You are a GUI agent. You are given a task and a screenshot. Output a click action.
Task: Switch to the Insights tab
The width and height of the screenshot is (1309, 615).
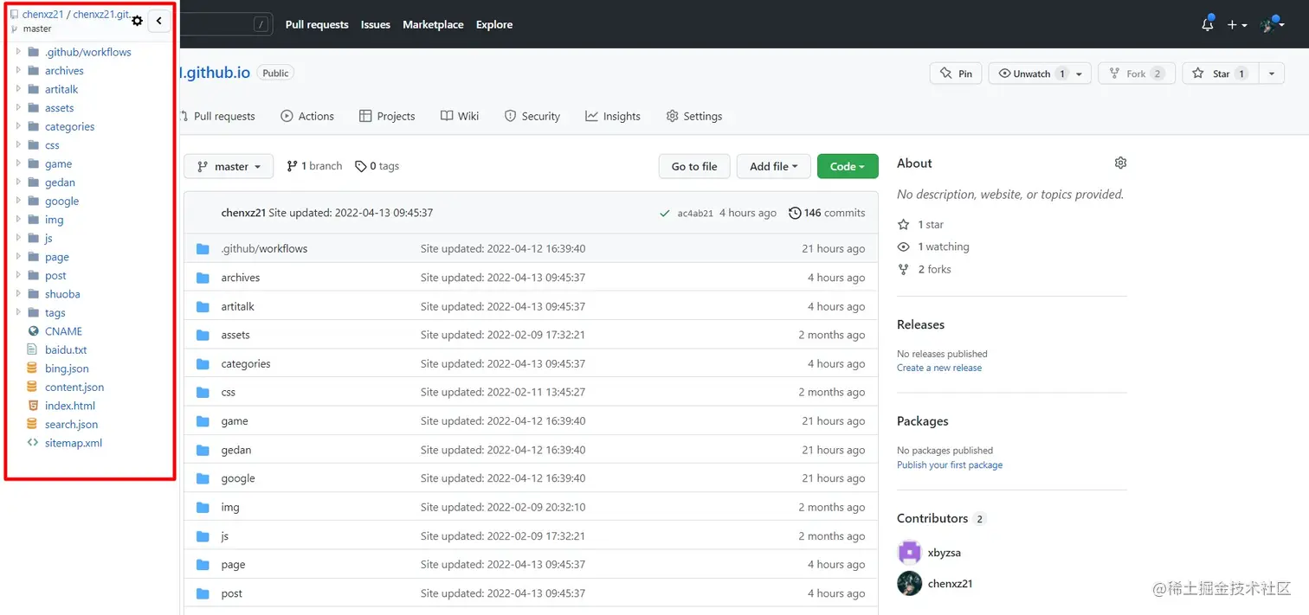coord(613,116)
